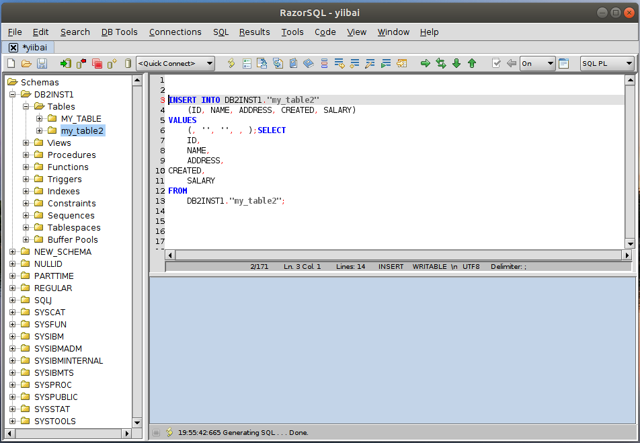Click the red stacked-squares toolbar icon
Image resolution: width=640 pixels, height=443 pixels.
pyautogui.click(x=97, y=63)
